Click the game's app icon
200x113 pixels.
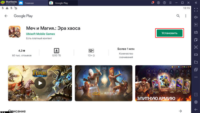(x=14, y=32)
